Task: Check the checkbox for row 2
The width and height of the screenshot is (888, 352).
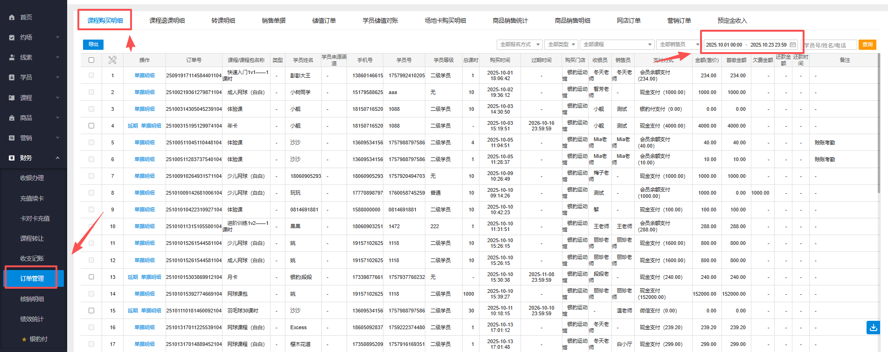Action: coord(91,92)
